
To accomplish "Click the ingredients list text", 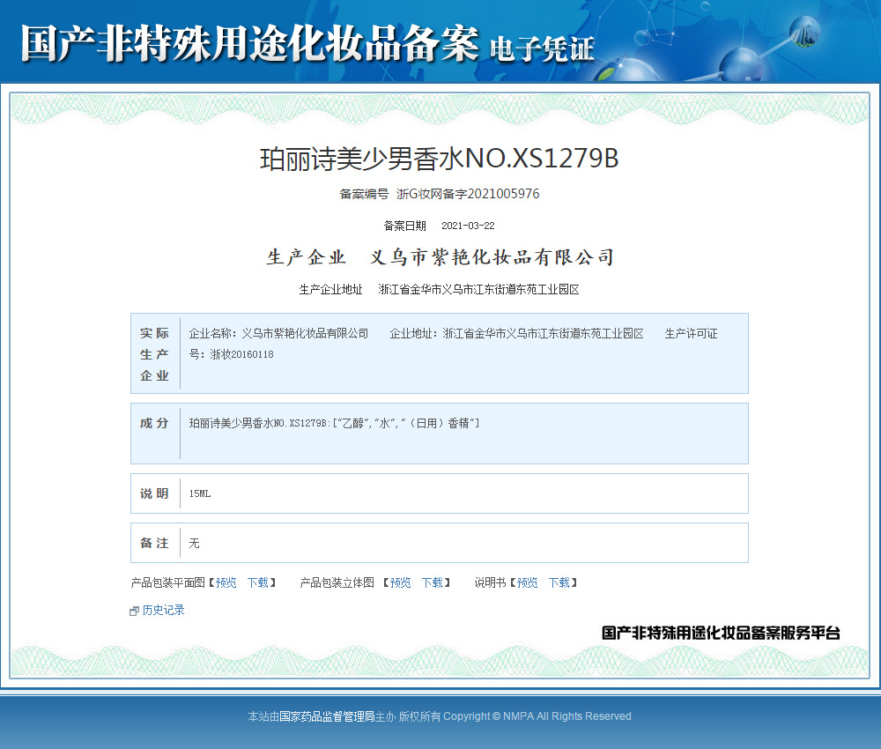I will tap(334, 423).
